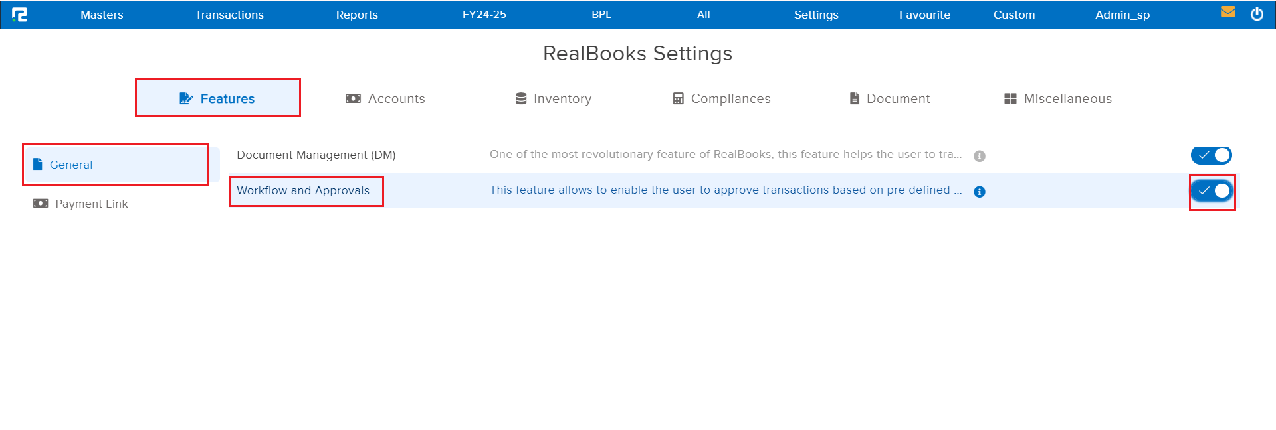Open the Admin_sp user menu
This screenshot has height=430, width=1276.
(1122, 15)
